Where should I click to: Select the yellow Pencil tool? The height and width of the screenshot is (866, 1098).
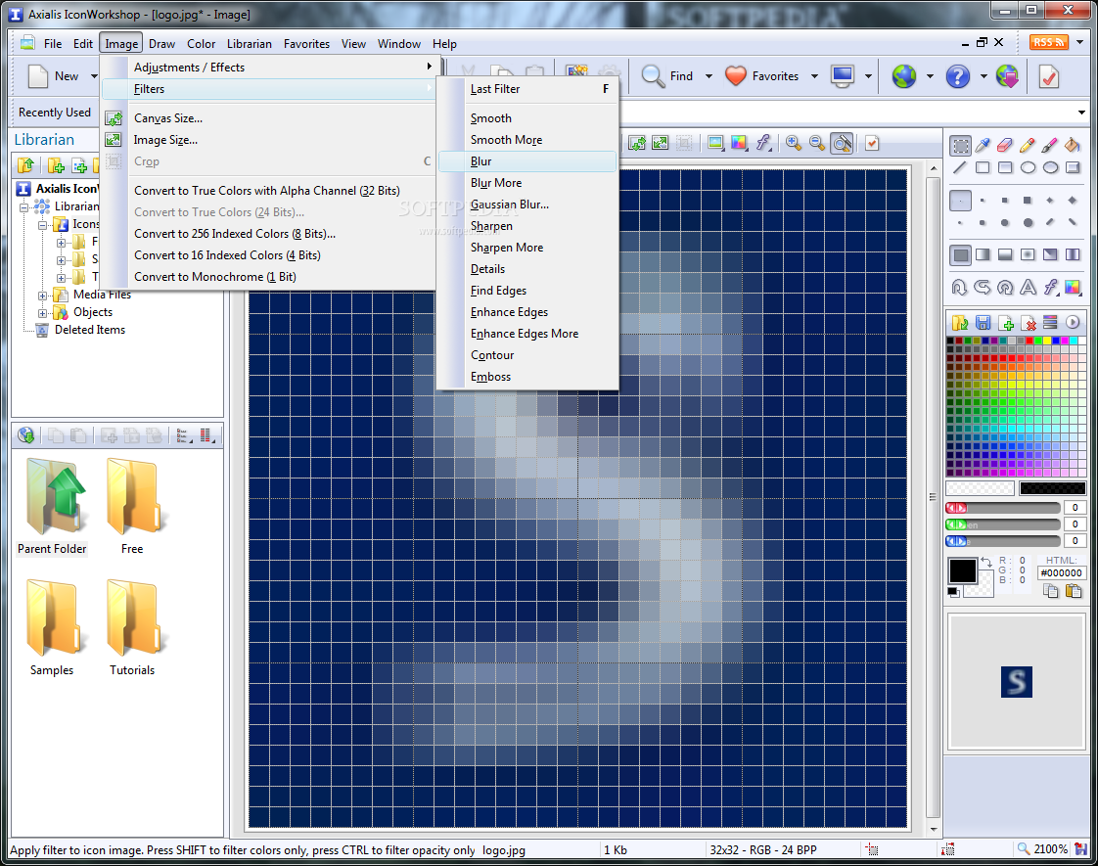1028,146
